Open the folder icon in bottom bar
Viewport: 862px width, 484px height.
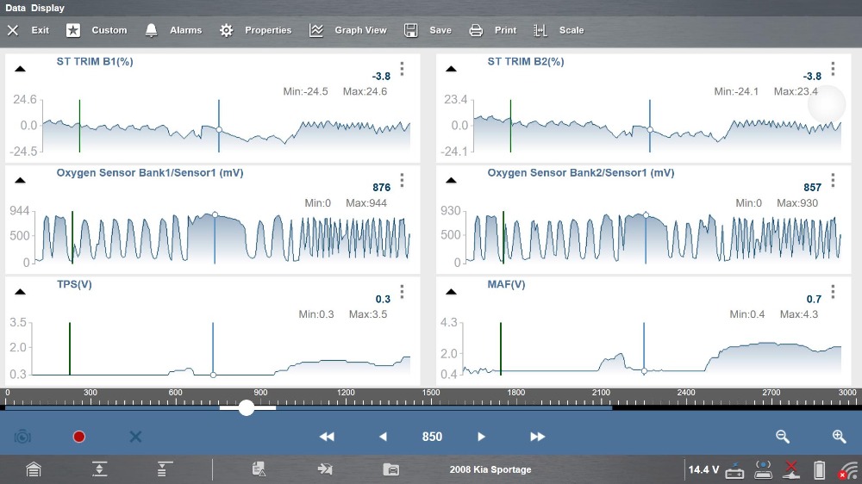click(x=391, y=469)
